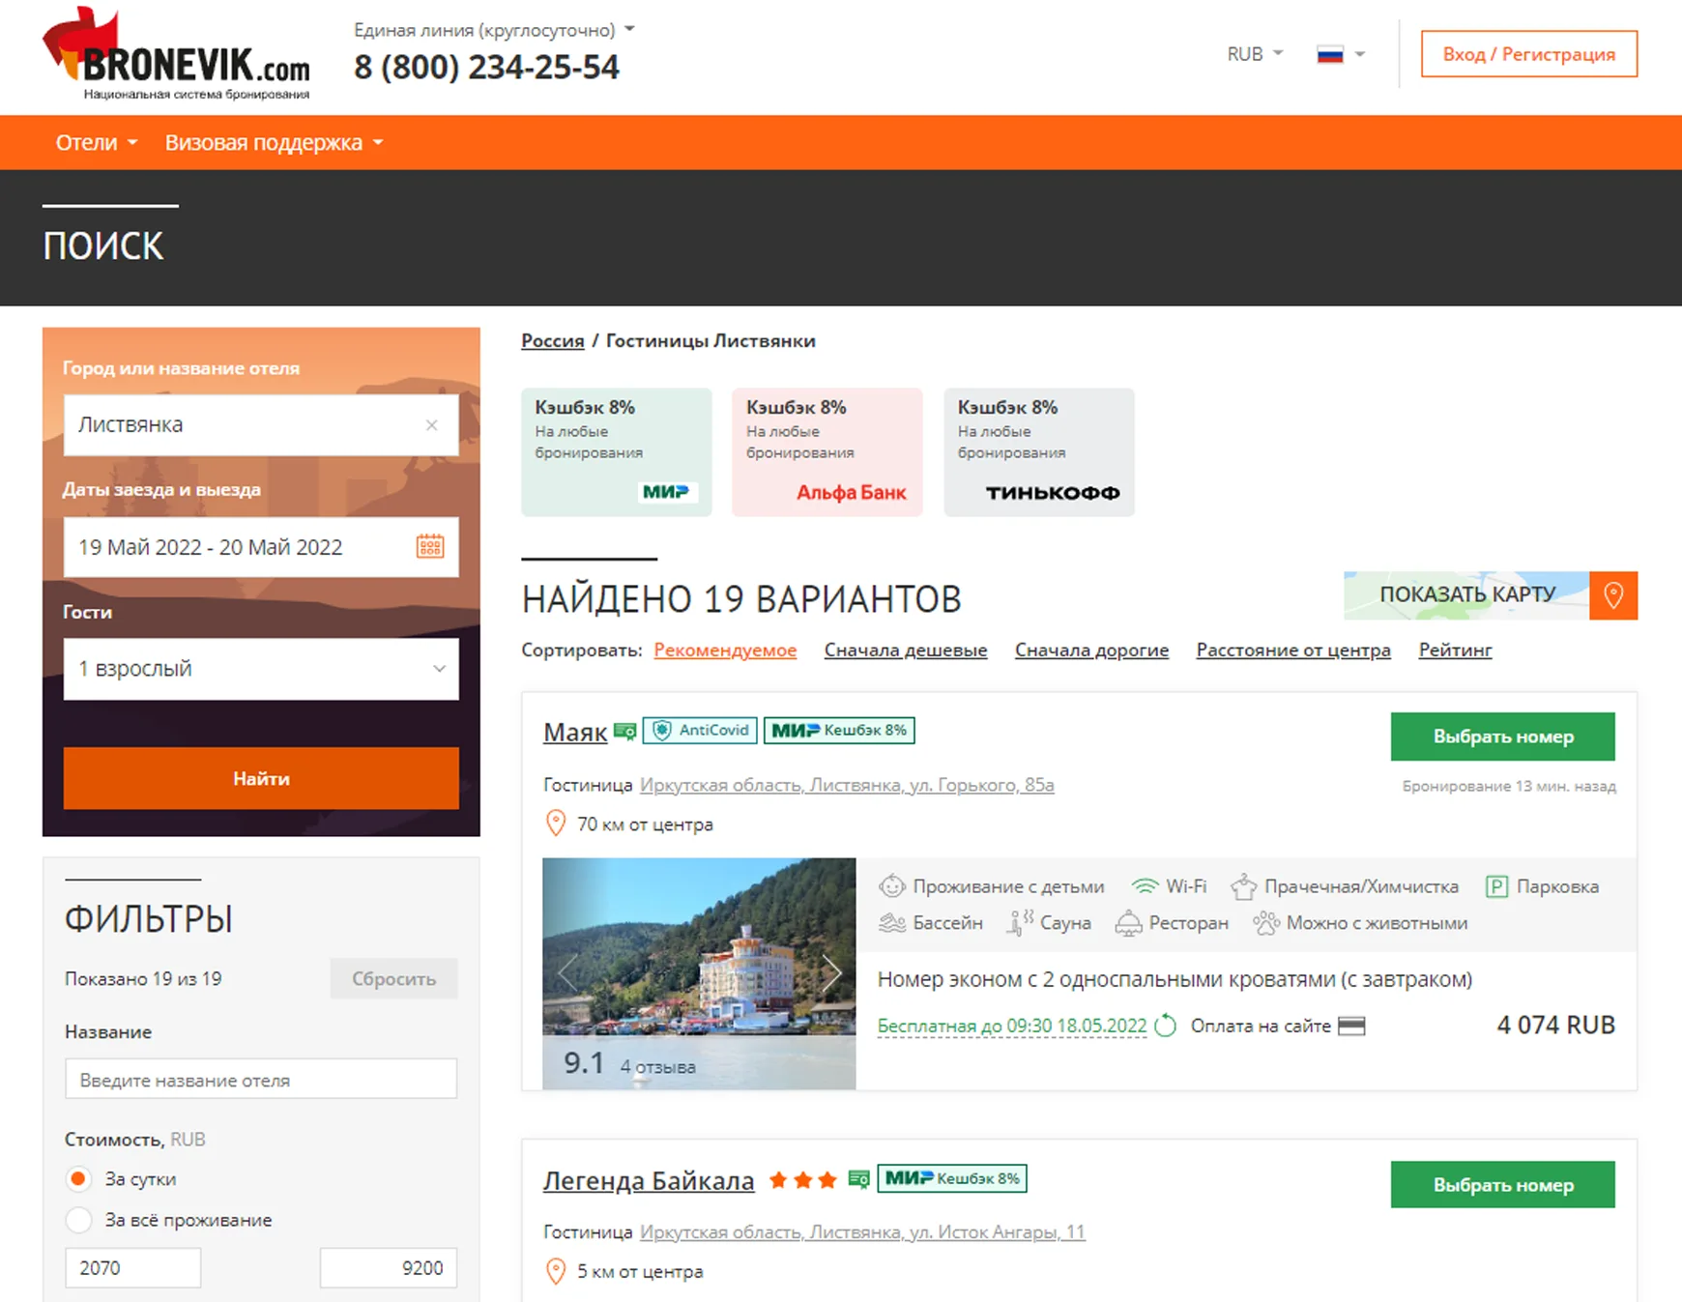Open Маяк address ул. Горького, 85а
The height and width of the screenshot is (1302, 1682).
[x=847, y=785]
